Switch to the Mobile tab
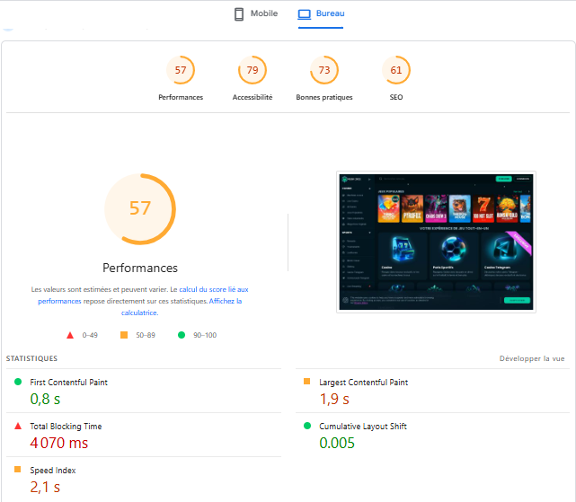Image resolution: width=576 pixels, height=502 pixels. [255, 14]
